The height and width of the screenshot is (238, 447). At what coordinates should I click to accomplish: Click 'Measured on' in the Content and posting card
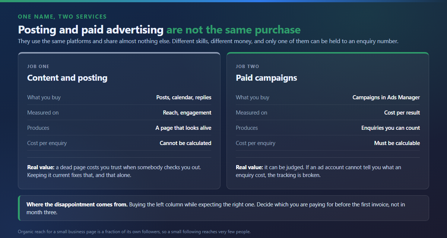coord(43,113)
